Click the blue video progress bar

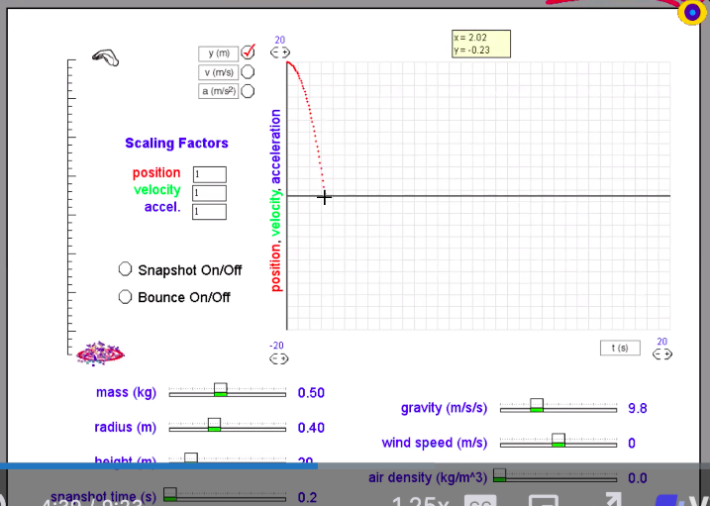(158, 465)
